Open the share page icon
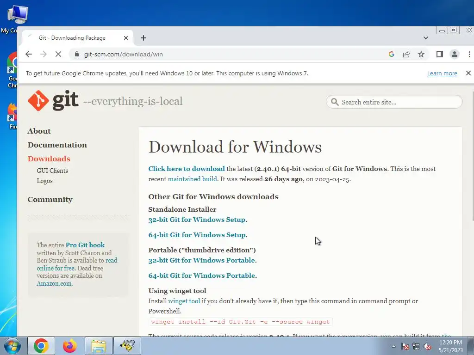The width and height of the screenshot is (474, 355). (x=406, y=55)
